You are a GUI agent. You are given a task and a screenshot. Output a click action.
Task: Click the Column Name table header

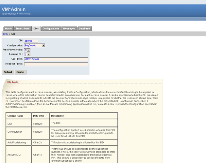[x=15, y=116]
